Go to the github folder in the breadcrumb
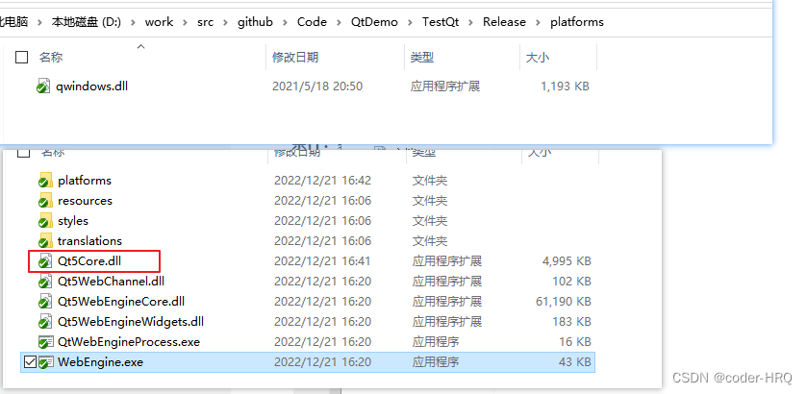 point(255,22)
